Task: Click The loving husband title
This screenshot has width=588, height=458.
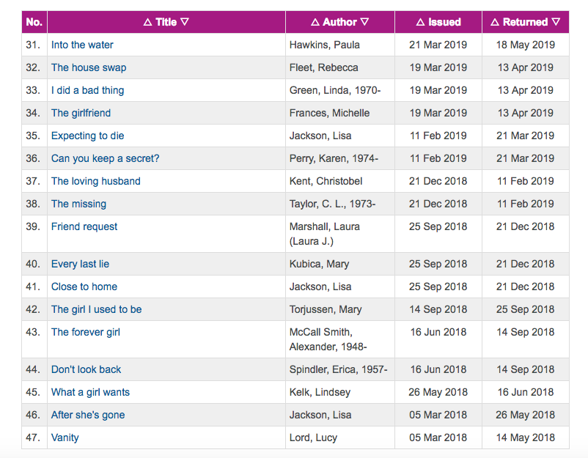Action: [x=95, y=181]
